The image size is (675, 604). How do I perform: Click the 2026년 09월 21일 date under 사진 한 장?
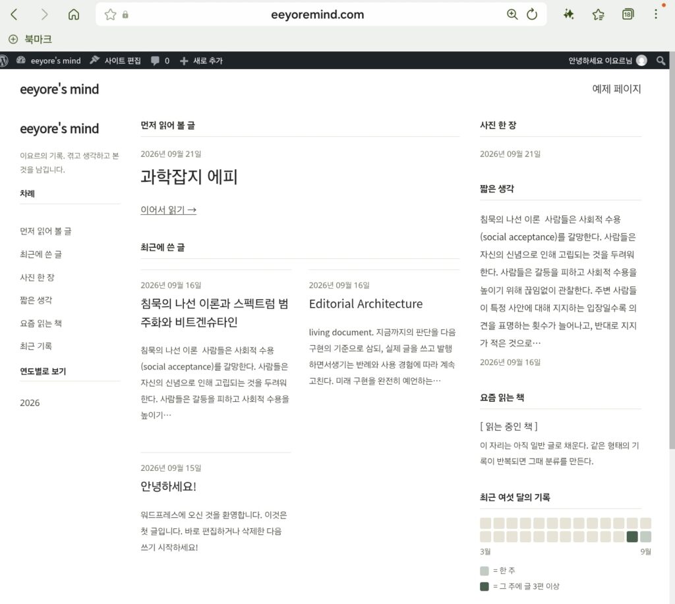pyautogui.click(x=510, y=154)
